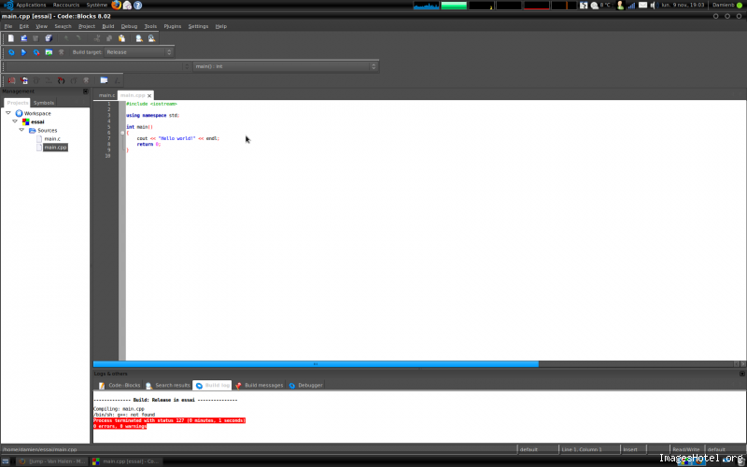
Task: Open the Plugins menu
Action: (x=172, y=26)
